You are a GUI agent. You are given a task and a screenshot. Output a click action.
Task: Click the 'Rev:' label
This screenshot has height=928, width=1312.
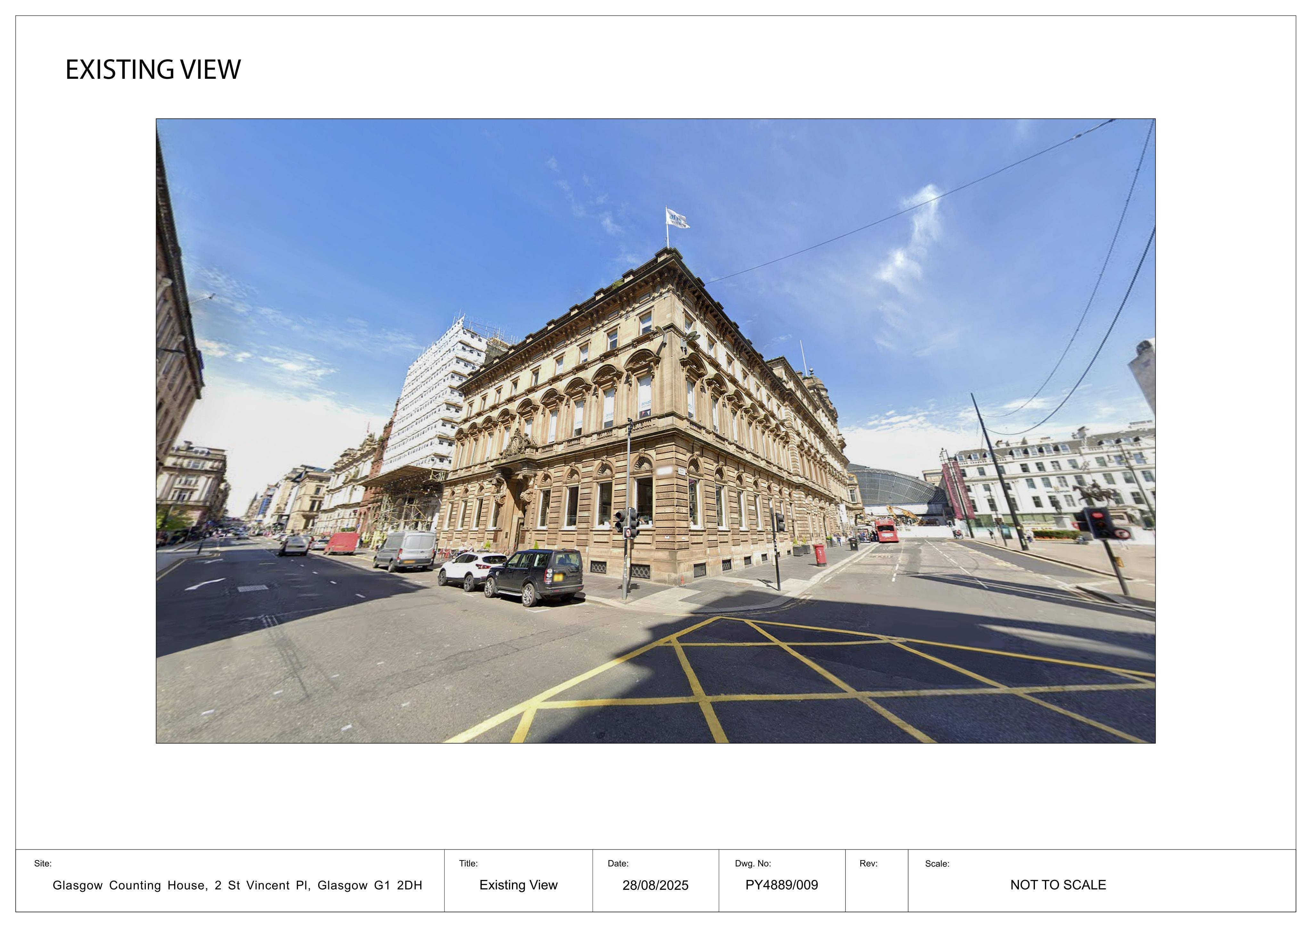[868, 863]
